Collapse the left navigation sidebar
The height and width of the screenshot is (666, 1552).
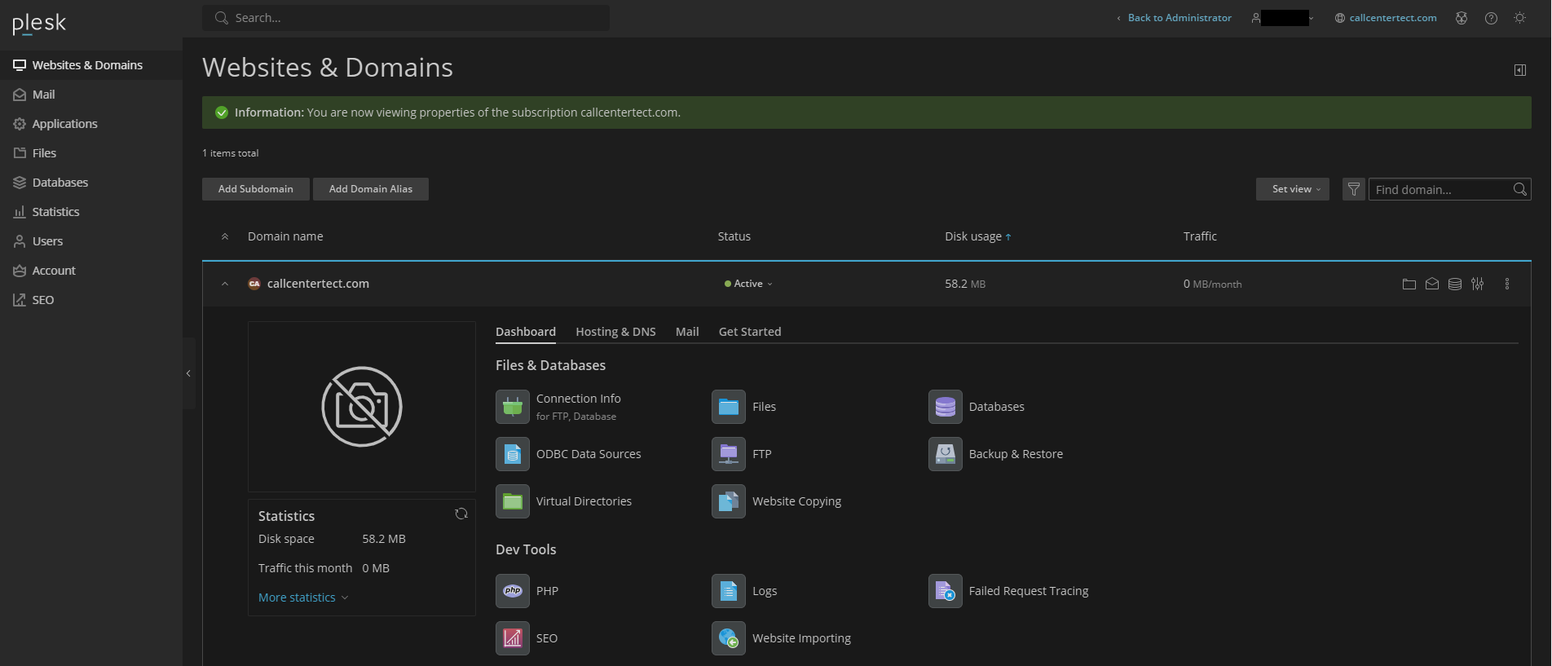tap(188, 373)
